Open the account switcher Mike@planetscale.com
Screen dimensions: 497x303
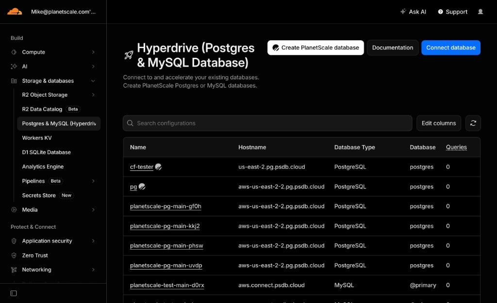[x=63, y=12]
